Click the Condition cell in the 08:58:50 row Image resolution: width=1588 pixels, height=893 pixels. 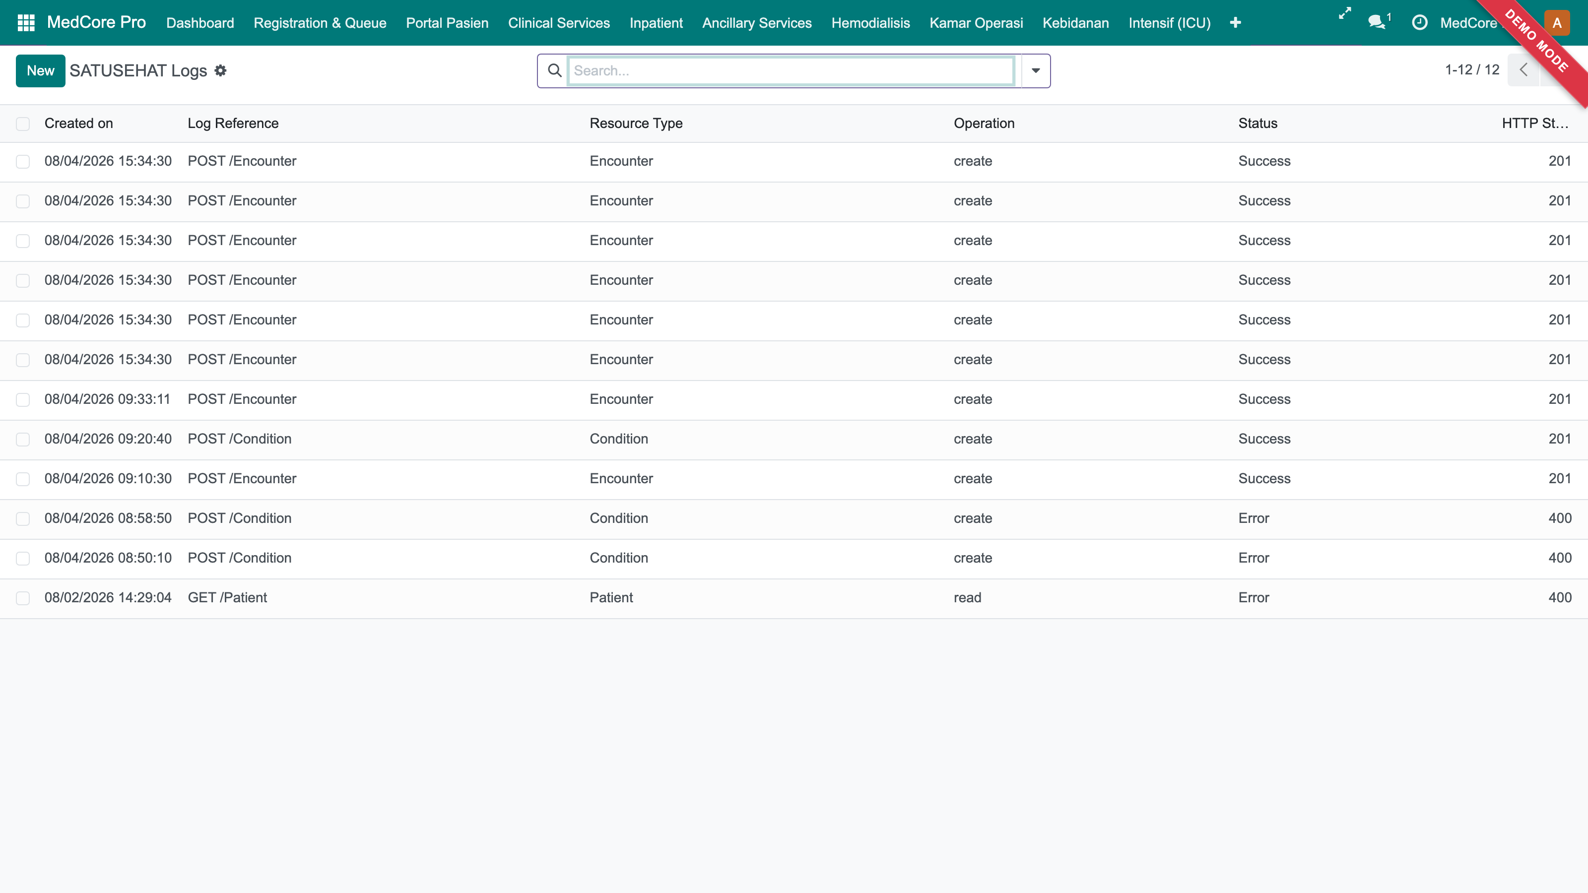click(x=619, y=518)
